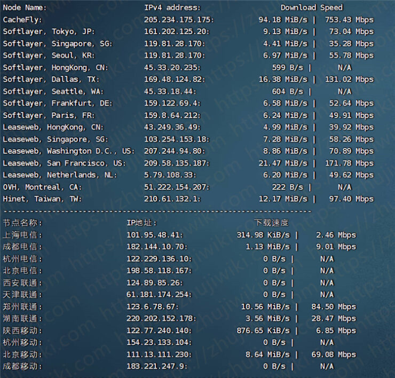
Task: Click Leaseweb, Washington D.C., US label
Action: (x=69, y=152)
